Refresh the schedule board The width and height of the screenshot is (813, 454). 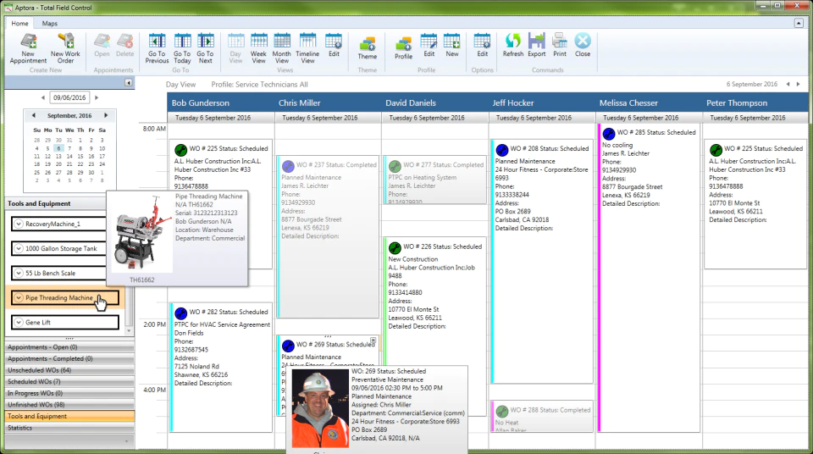513,45
